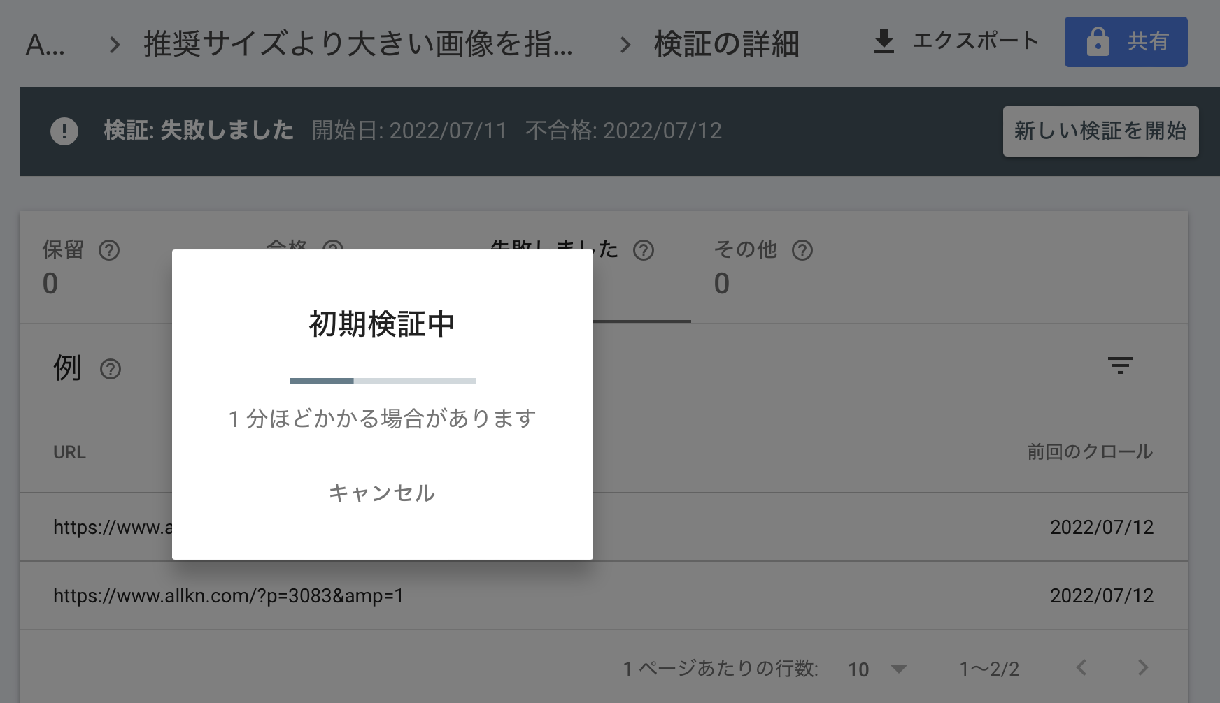1220x703 pixels.
Task: Click the lock icon in the 共有 button
Action: point(1098,42)
